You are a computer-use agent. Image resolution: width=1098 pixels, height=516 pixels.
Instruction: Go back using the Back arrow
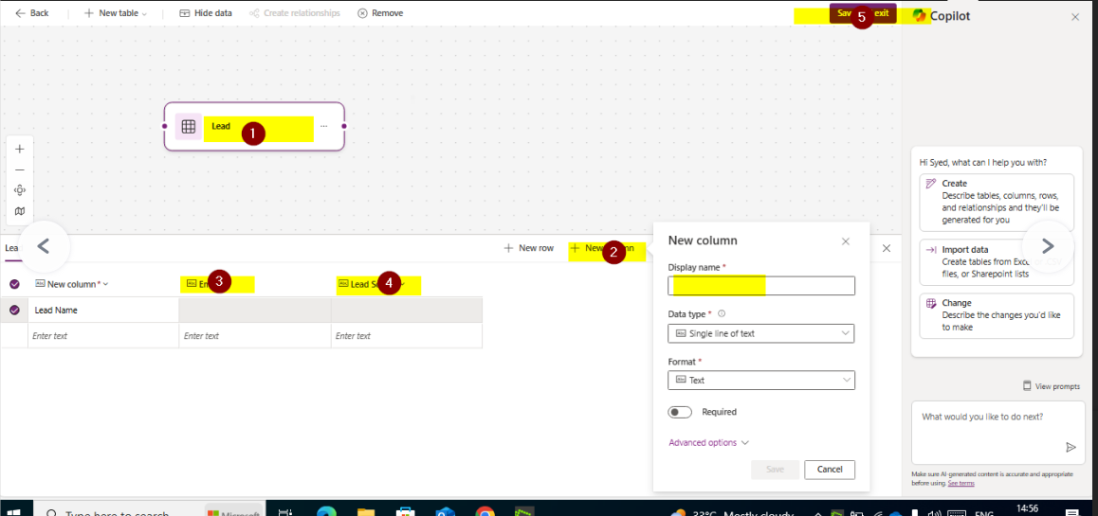tap(31, 13)
